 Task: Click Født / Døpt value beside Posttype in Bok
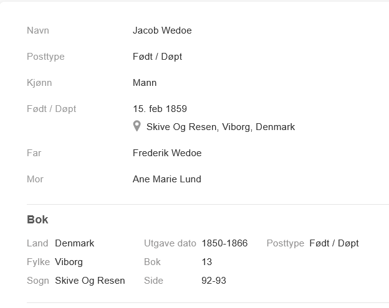pyautogui.click(x=334, y=243)
